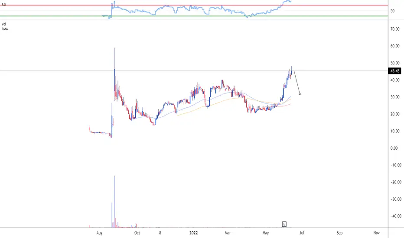Click the 10.00 price axis label

(395, 131)
